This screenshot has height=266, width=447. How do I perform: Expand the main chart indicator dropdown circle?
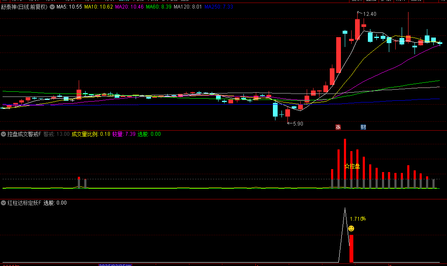(x=52, y=7)
